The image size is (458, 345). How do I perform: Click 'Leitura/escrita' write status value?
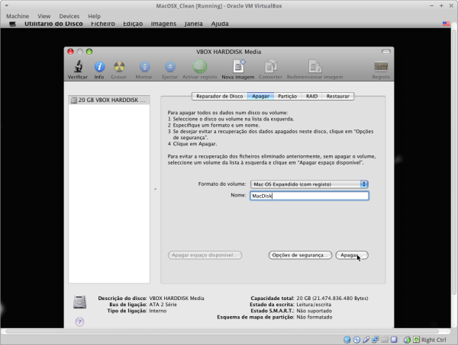(314, 305)
